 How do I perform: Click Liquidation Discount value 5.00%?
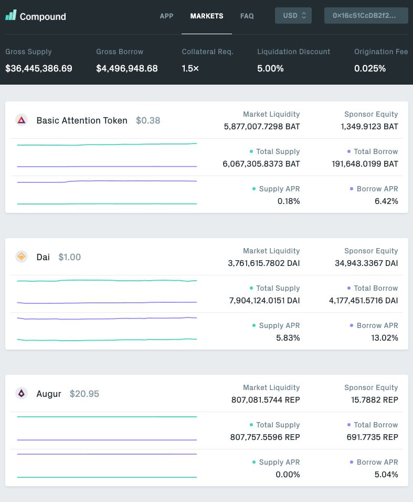(270, 68)
